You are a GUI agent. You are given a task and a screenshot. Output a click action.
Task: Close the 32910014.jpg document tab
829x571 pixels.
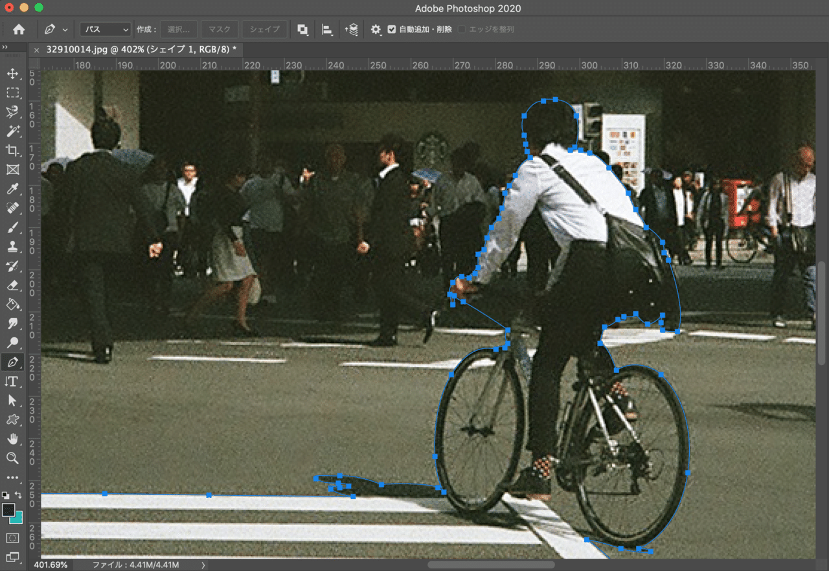click(36, 50)
